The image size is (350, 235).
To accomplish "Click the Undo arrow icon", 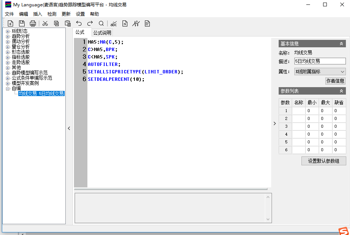I will click(79, 23).
